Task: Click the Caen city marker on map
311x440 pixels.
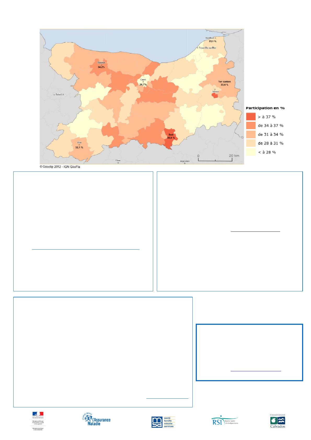Action: coord(143,82)
